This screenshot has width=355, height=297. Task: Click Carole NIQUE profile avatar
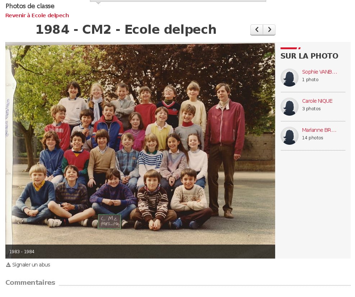289,107
